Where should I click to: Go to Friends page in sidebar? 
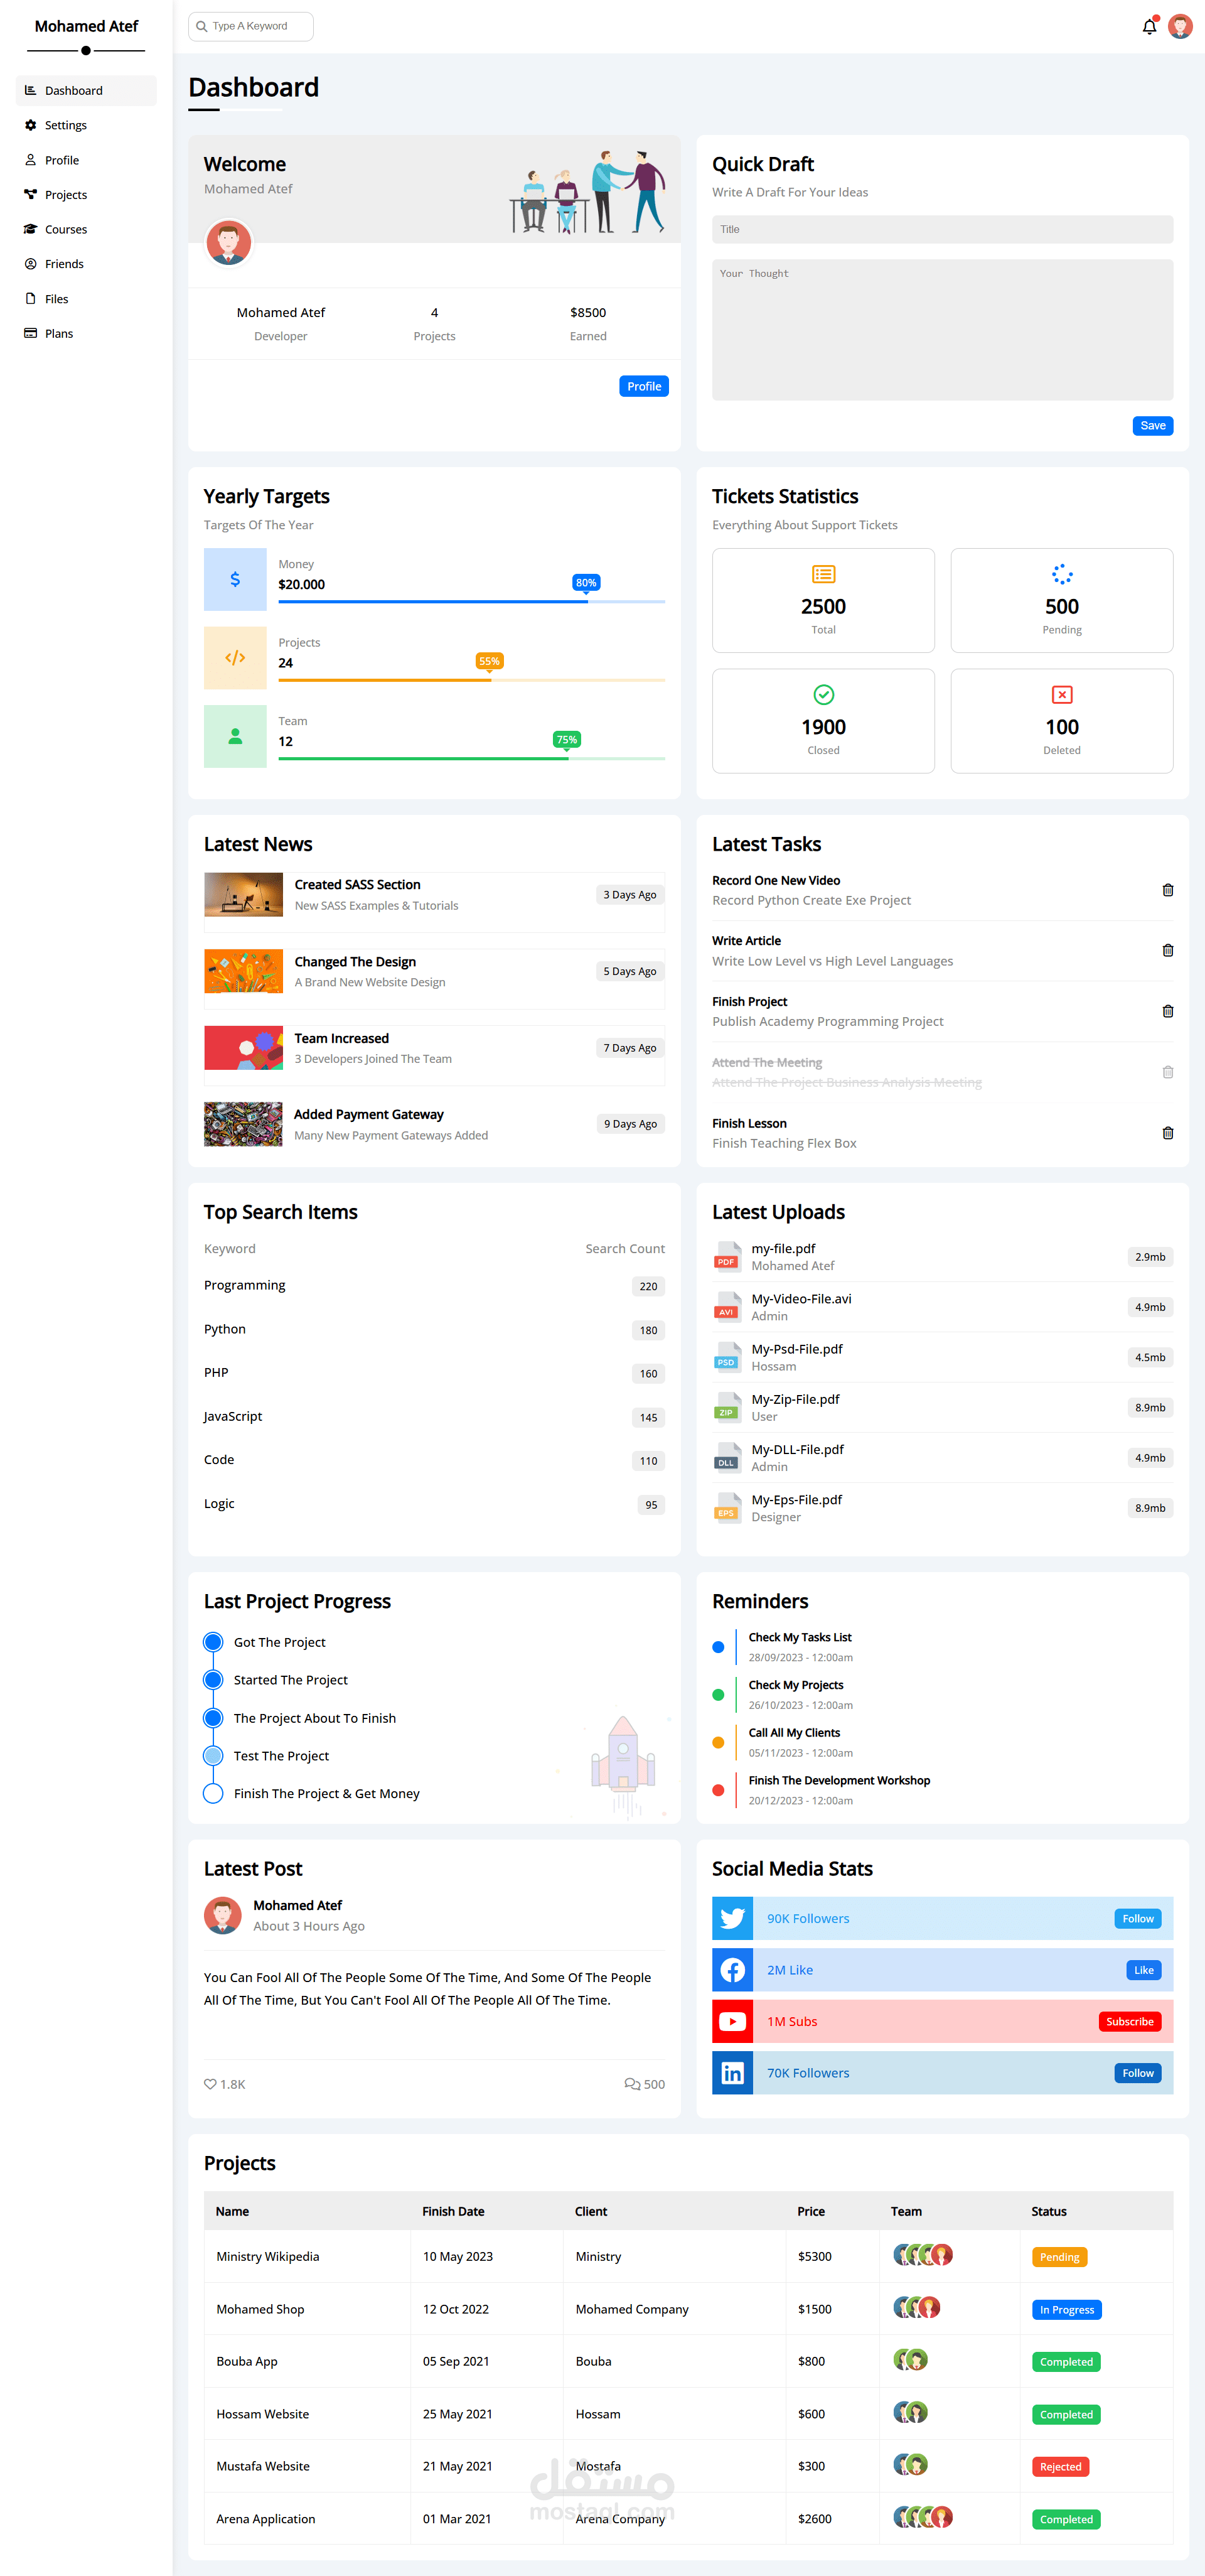(64, 264)
